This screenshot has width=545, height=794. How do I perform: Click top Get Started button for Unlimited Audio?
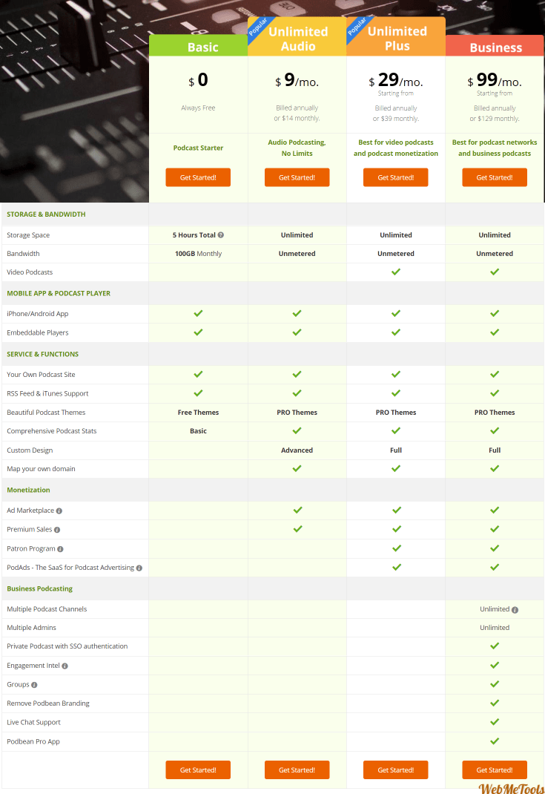tap(297, 177)
